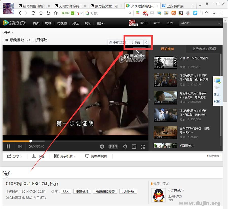
Task: Select 电影 in the navigation bar
Action: click(x=48, y=23)
